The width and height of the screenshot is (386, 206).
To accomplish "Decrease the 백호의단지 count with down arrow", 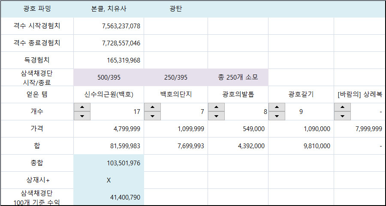I will pyautogui.click(x=152, y=116).
